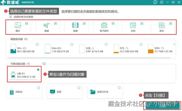Click the U盘 (E:) USB drive icon

[x=13, y=75]
